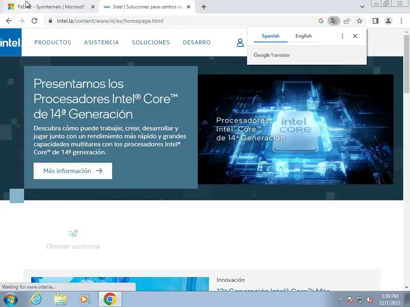The width and height of the screenshot is (410, 307).
Task: Click the taskbar clock 3:39 PM
Action: coord(390,299)
